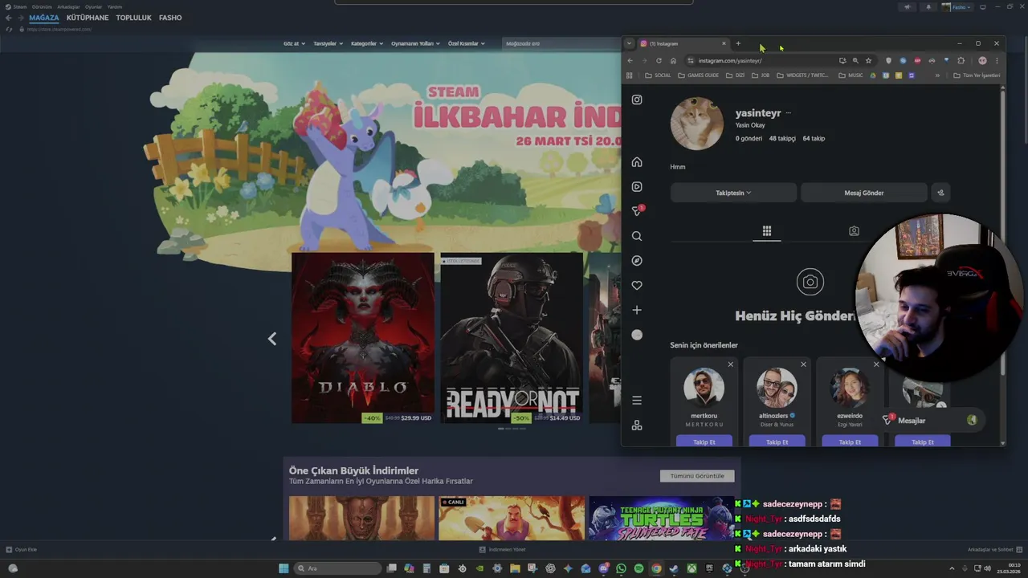Create a new Instagram post with plus icon

637,310
